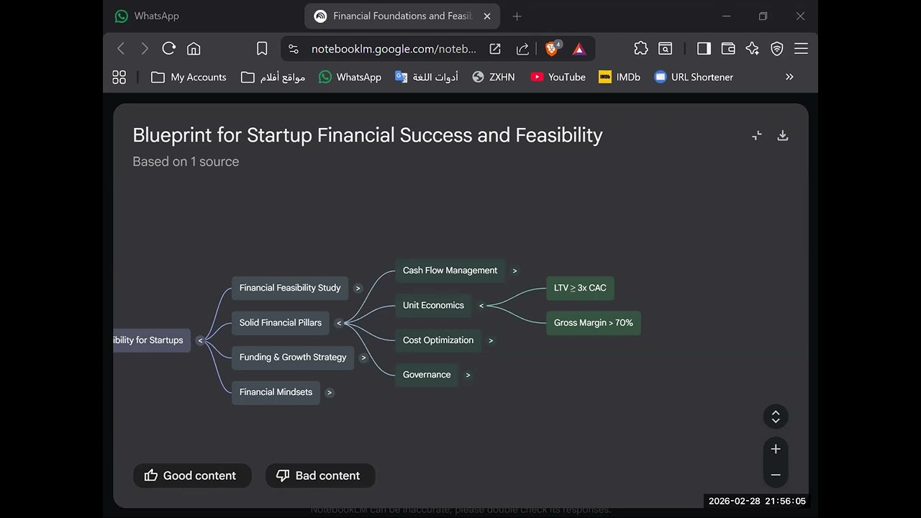Download the mind map image
Screen dimensions: 921x518
point(783,135)
